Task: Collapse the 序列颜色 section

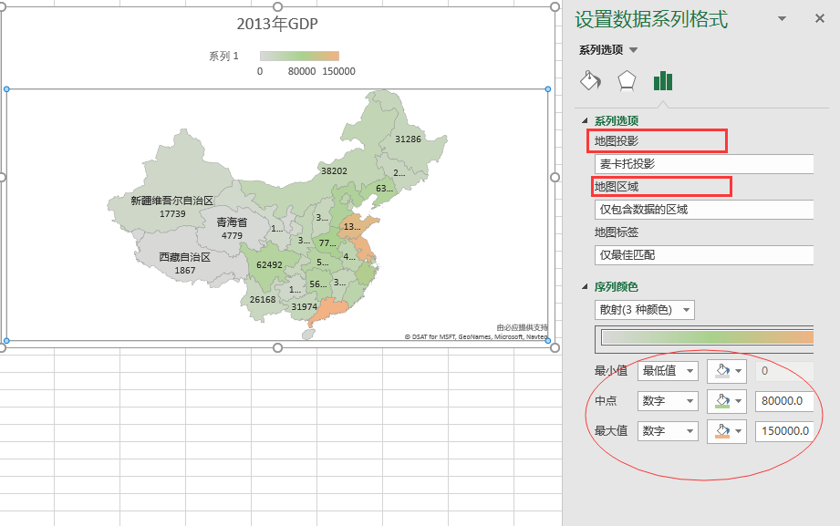Action: point(585,287)
